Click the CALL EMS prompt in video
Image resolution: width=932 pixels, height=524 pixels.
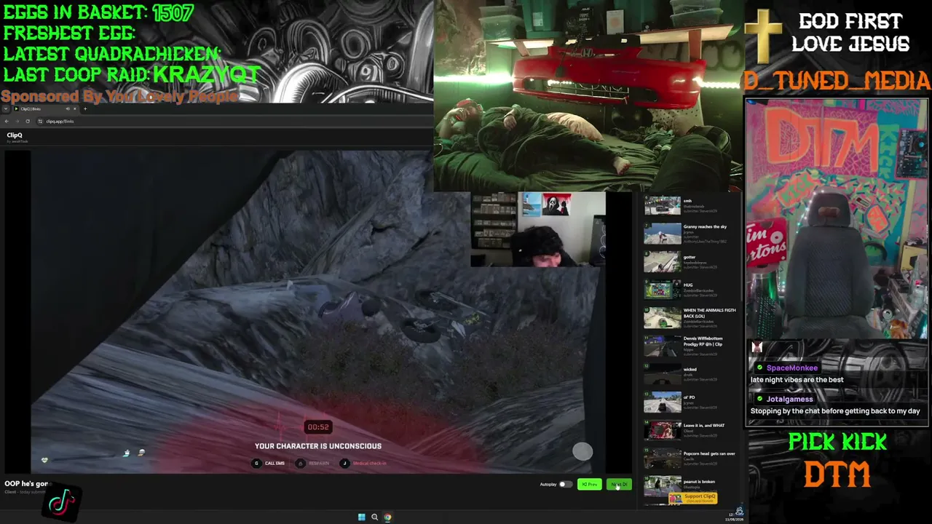tap(269, 464)
